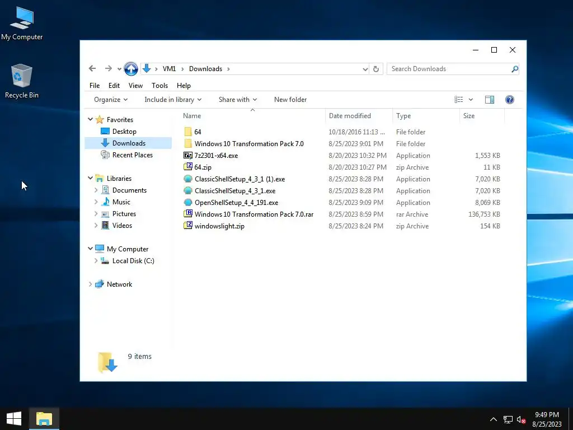573x430 pixels.
Task: Expand the Documents library
Action: click(96, 190)
